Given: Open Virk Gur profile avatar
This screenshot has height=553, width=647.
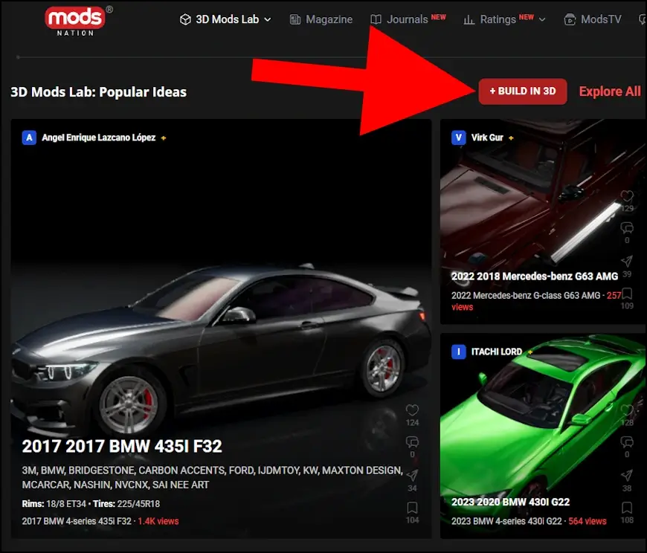Looking at the screenshot, I should (x=458, y=138).
